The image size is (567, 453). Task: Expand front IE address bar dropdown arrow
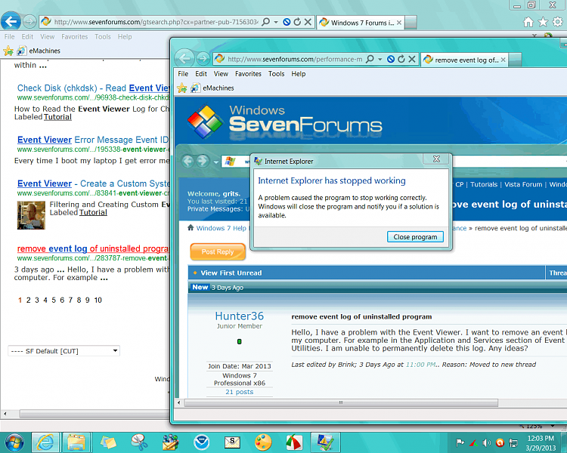coord(380,59)
